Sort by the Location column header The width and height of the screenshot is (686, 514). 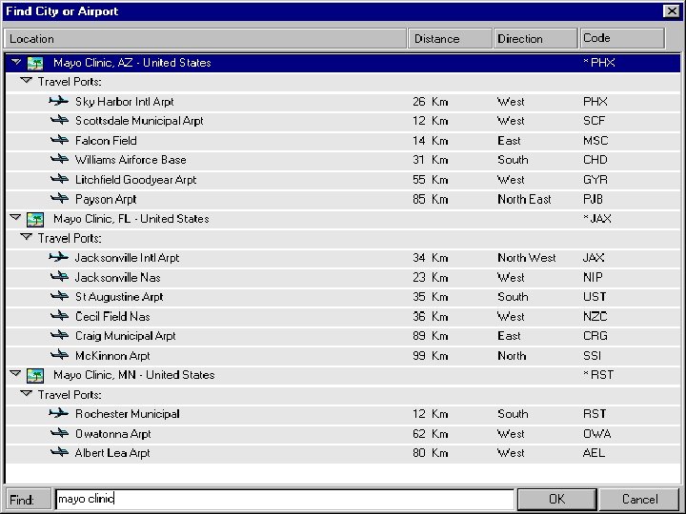click(x=206, y=38)
